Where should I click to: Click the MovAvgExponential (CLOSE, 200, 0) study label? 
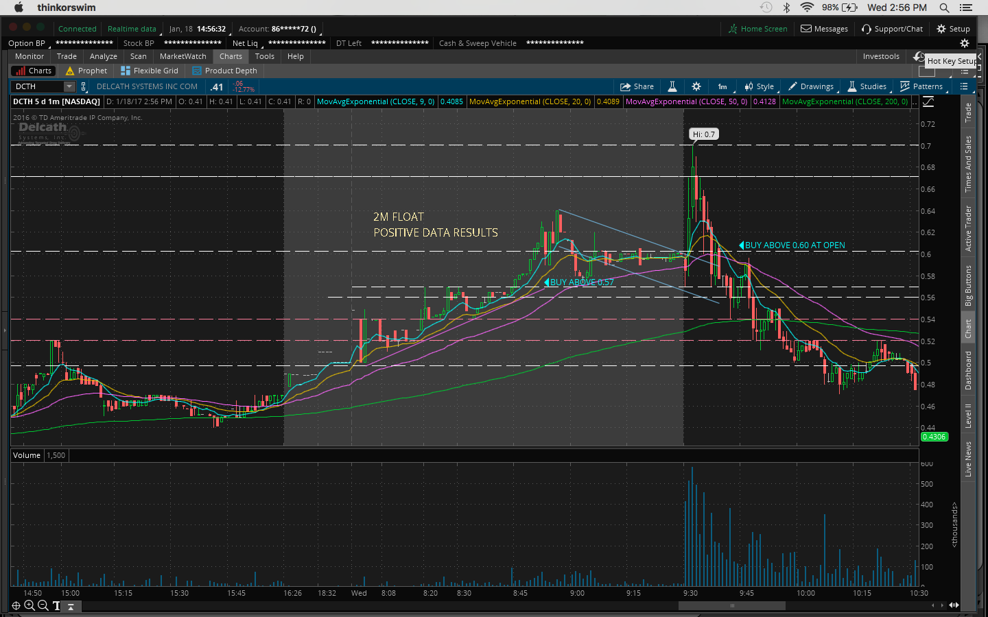[x=845, y=101]
